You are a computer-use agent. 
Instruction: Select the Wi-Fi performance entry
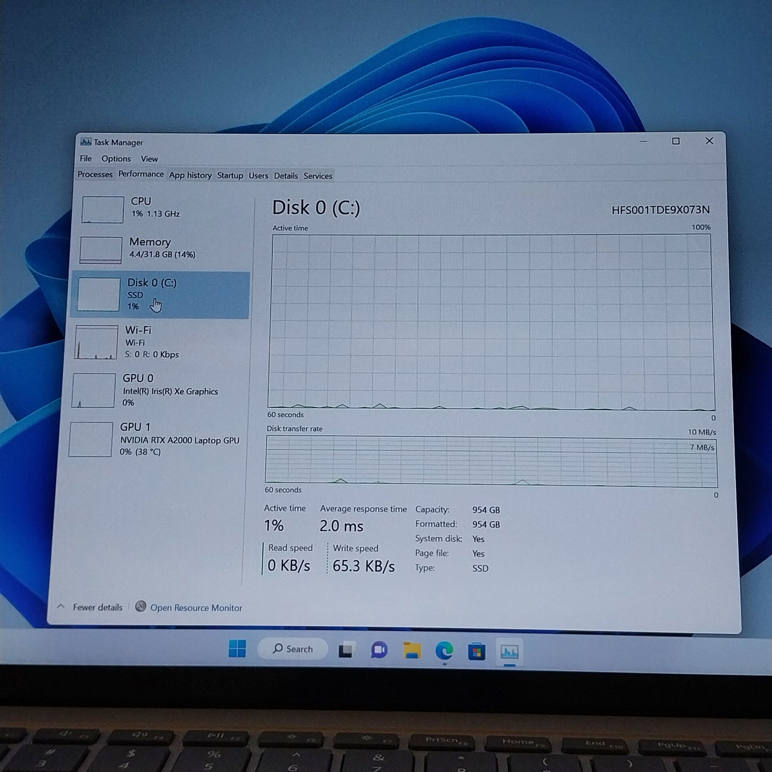coord(160,342)
